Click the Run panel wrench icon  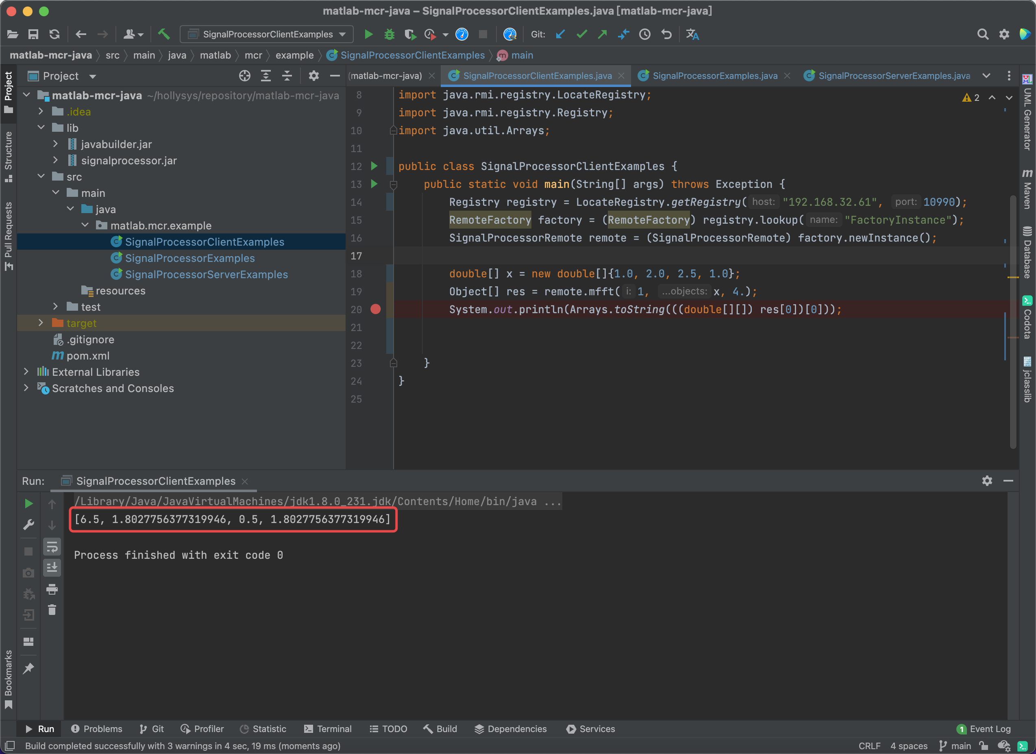coord(28,525)
